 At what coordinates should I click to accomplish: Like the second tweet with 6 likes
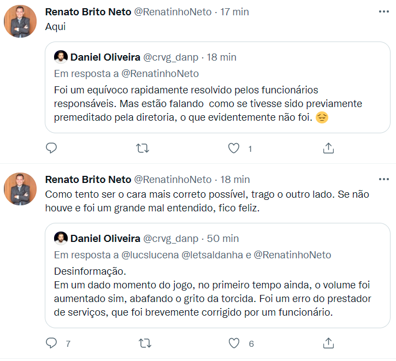coord(234,343)
